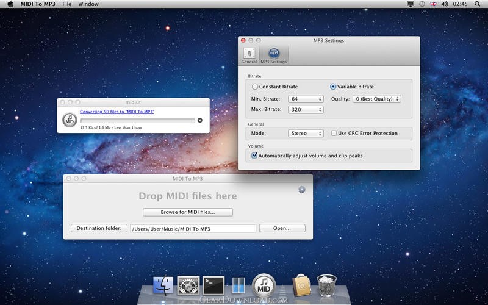This screenshot has width=488, height=305.
Task: Click the gear settings icon in MIDI To MP3 window
Action: click(301, 190)
